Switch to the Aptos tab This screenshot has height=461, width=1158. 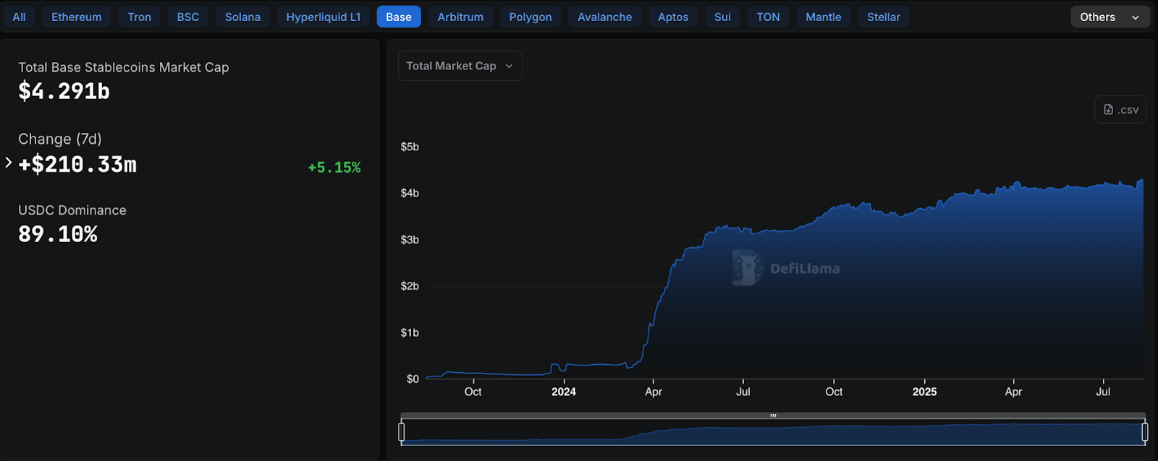tap(673, 17)
